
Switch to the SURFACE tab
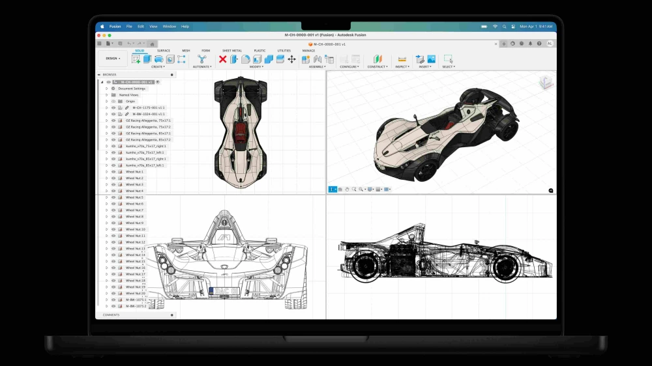[x=164, y=51]
